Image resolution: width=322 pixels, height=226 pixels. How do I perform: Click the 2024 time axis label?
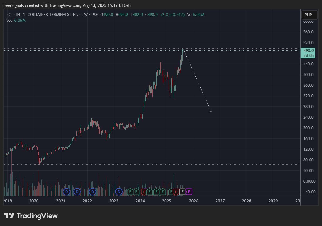[x=140, y=201]
